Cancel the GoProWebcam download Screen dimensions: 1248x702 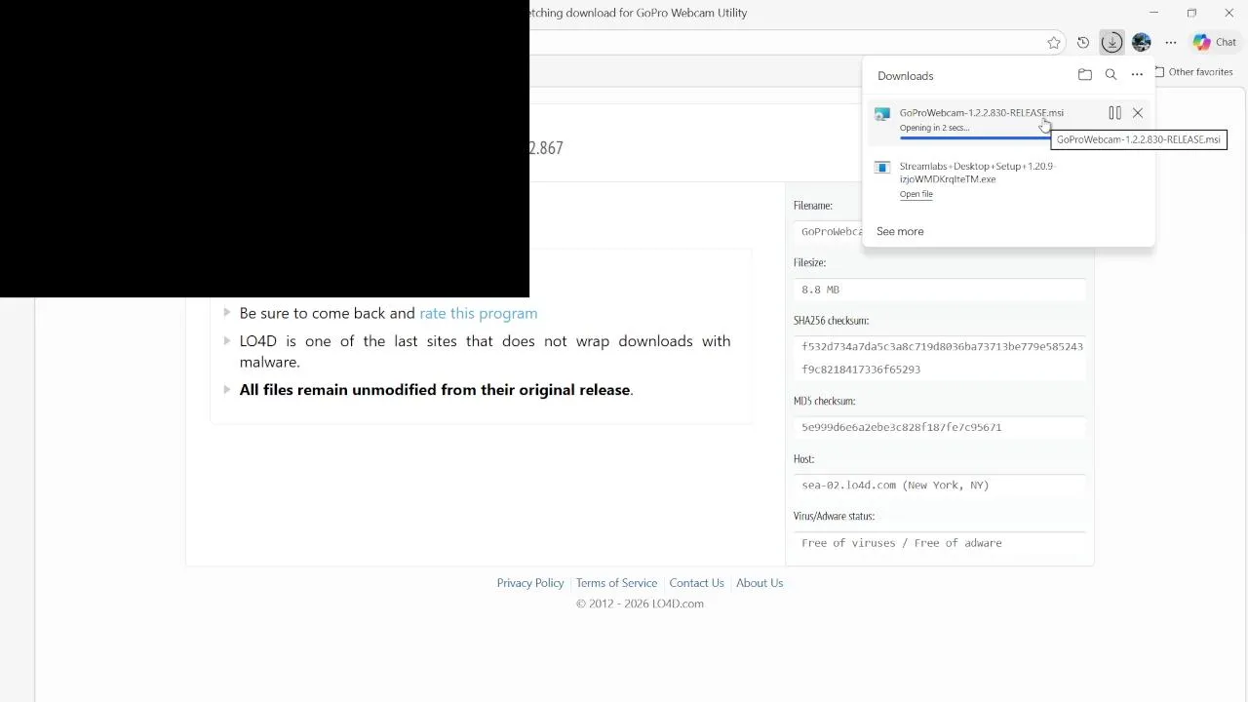point(1138,113)
